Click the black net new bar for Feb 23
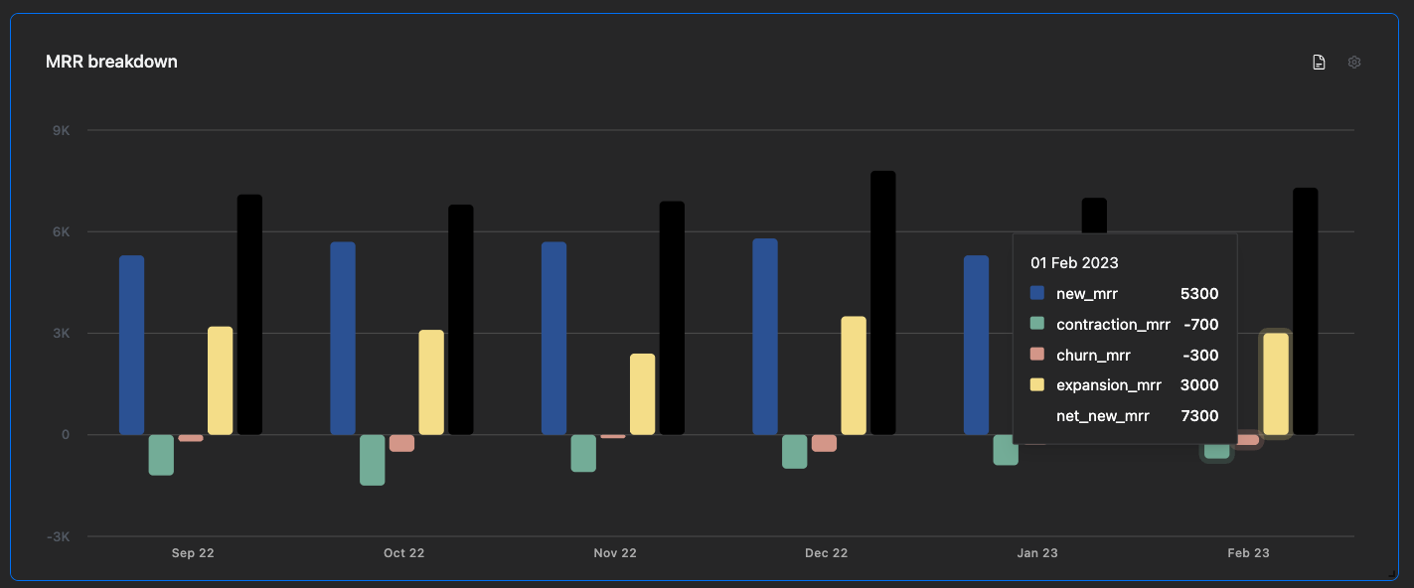The height and width of the screenshot is (588, 1414). point(1305,311)
